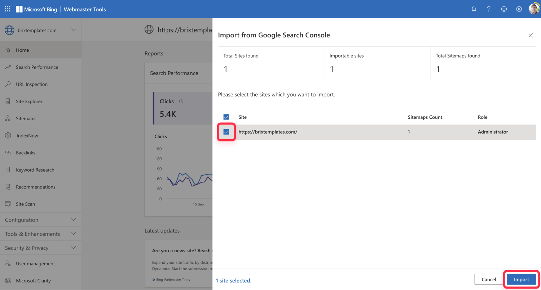The image size is (541, 290).
Task: Click the IndexNow gear icon
Action: coord(8,136)
